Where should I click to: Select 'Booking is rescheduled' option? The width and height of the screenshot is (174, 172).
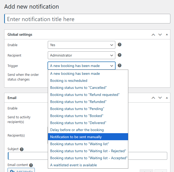pos(88,81)
